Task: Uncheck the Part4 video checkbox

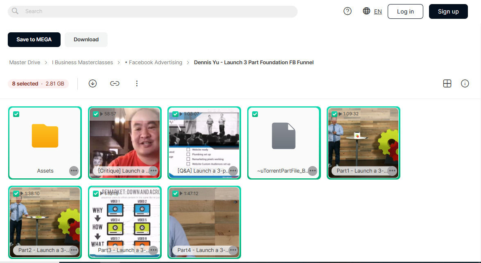Action: (x=175, y=193)
